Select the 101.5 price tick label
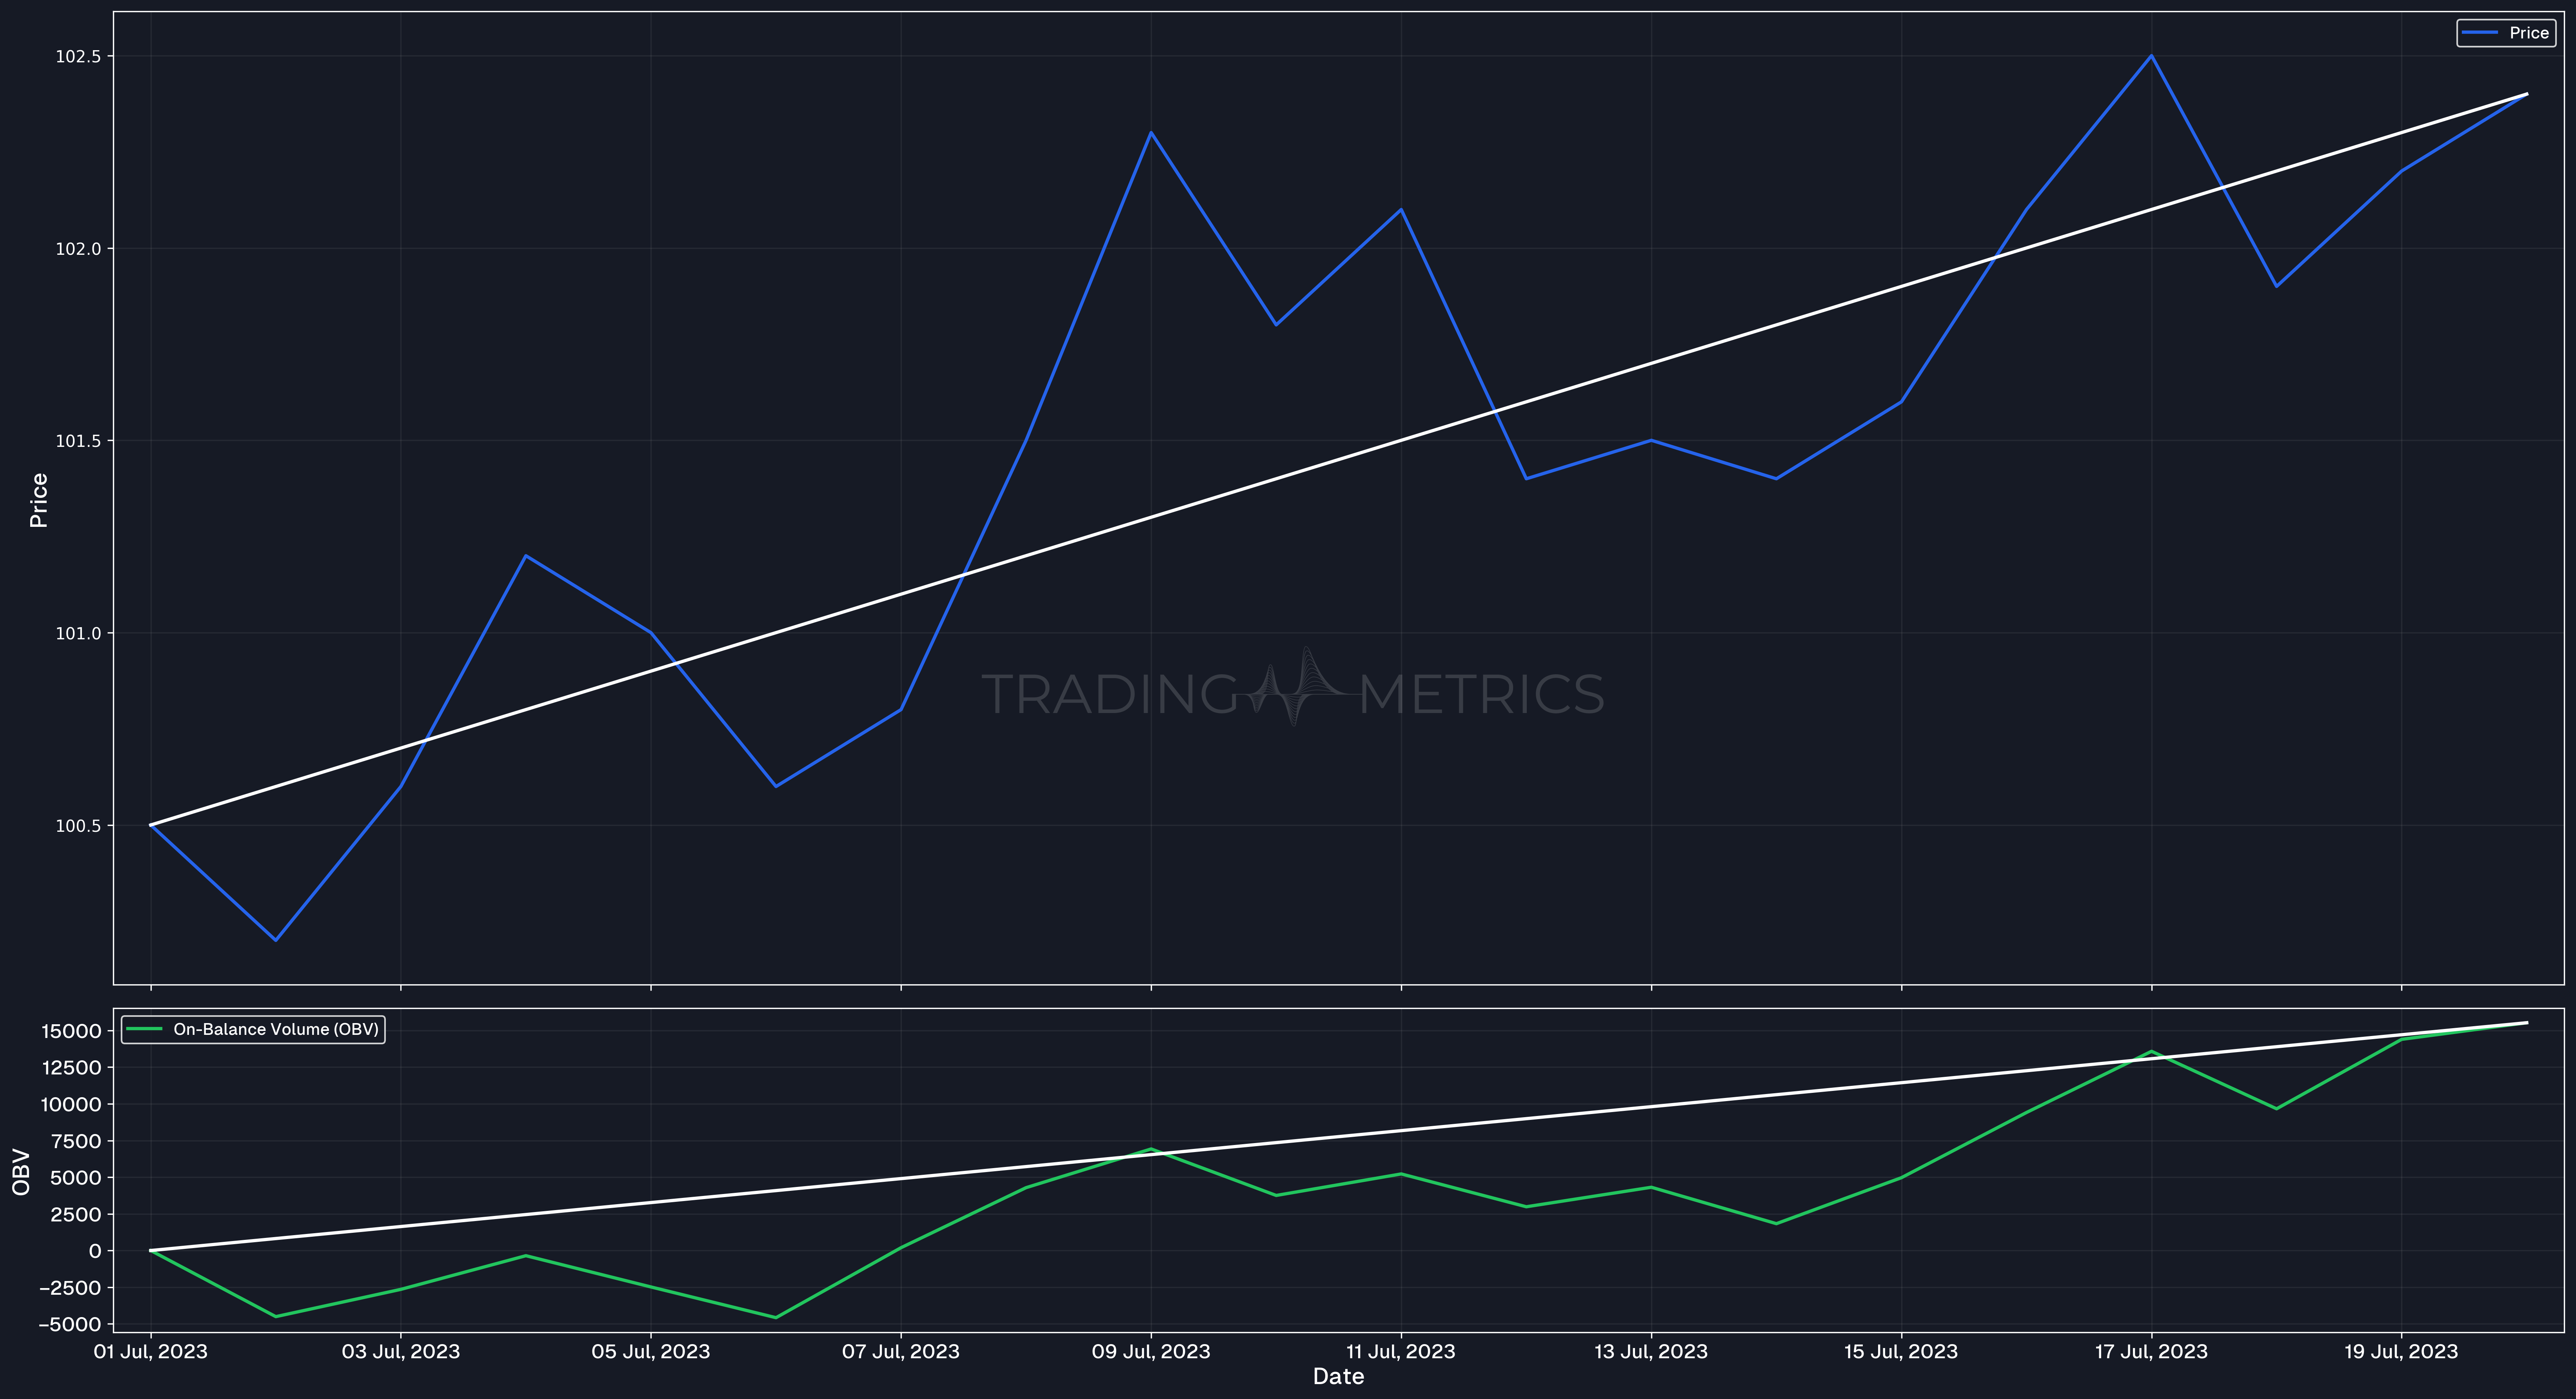The image size is (2576, 1399). coord(78,441)
